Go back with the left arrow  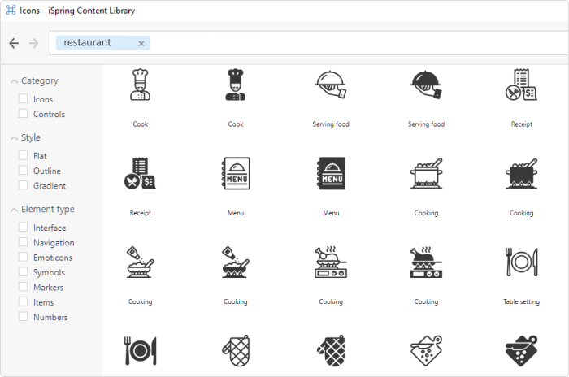[x=14, y=43]
